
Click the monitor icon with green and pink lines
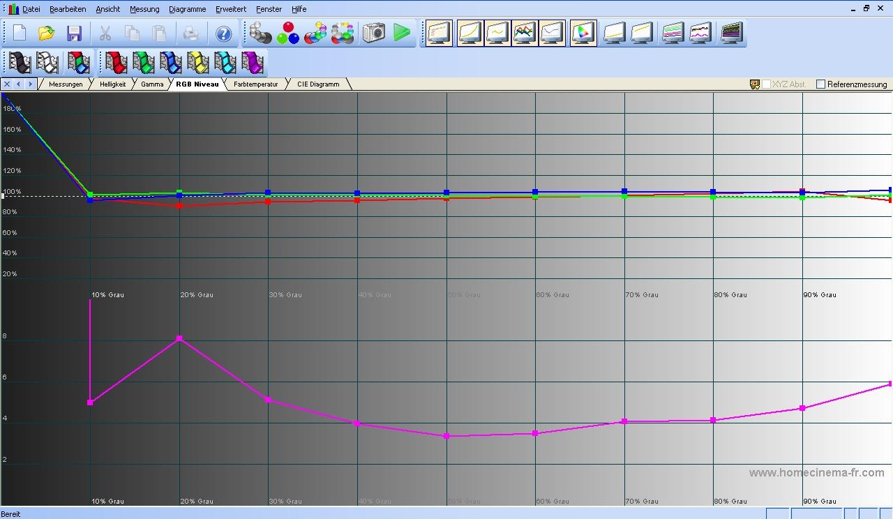click(673, 33)
